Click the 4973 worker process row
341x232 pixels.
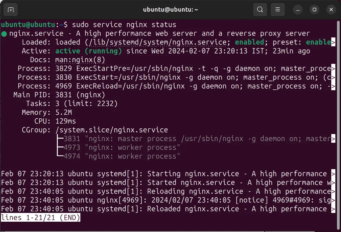tap(119, 147)
